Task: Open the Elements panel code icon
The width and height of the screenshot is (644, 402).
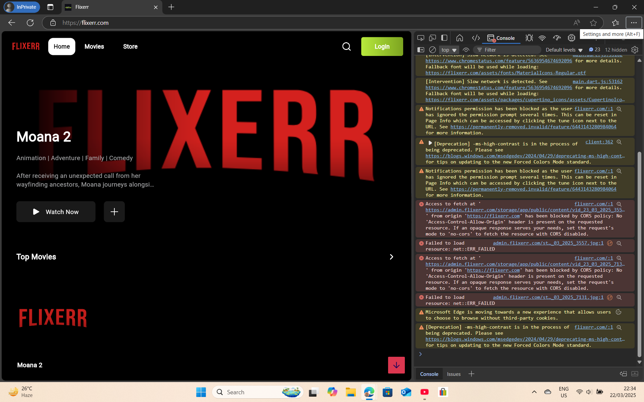Action: click(x=476, y=38)
